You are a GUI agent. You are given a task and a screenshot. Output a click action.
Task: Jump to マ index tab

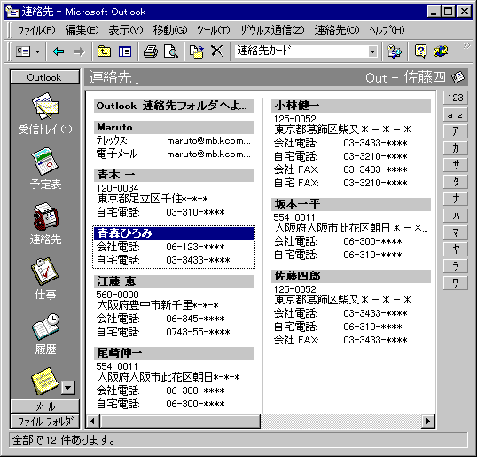coord(455,232)
